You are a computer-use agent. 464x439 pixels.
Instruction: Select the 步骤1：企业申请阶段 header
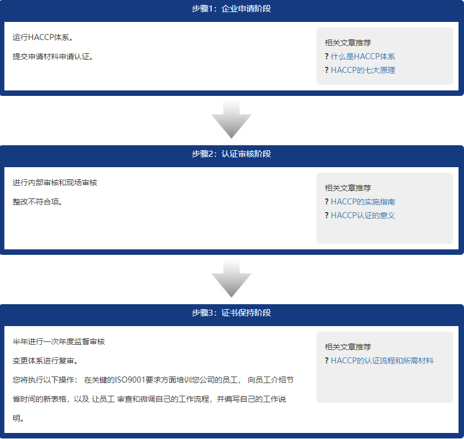point(231,9)
